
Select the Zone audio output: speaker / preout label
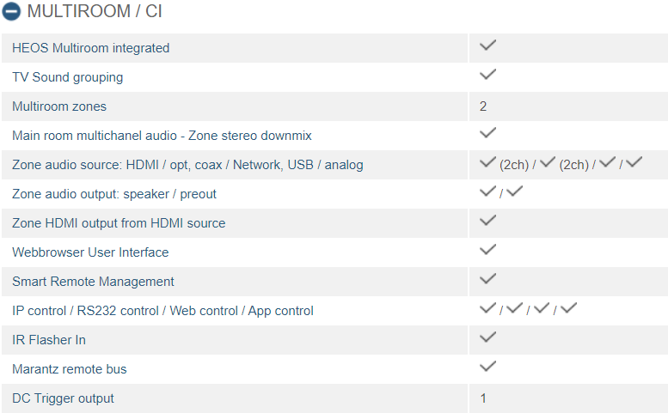pos(114,194)
